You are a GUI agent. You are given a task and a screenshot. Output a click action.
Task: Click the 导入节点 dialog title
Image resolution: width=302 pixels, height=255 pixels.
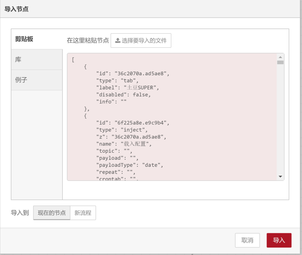click(16, 9)
